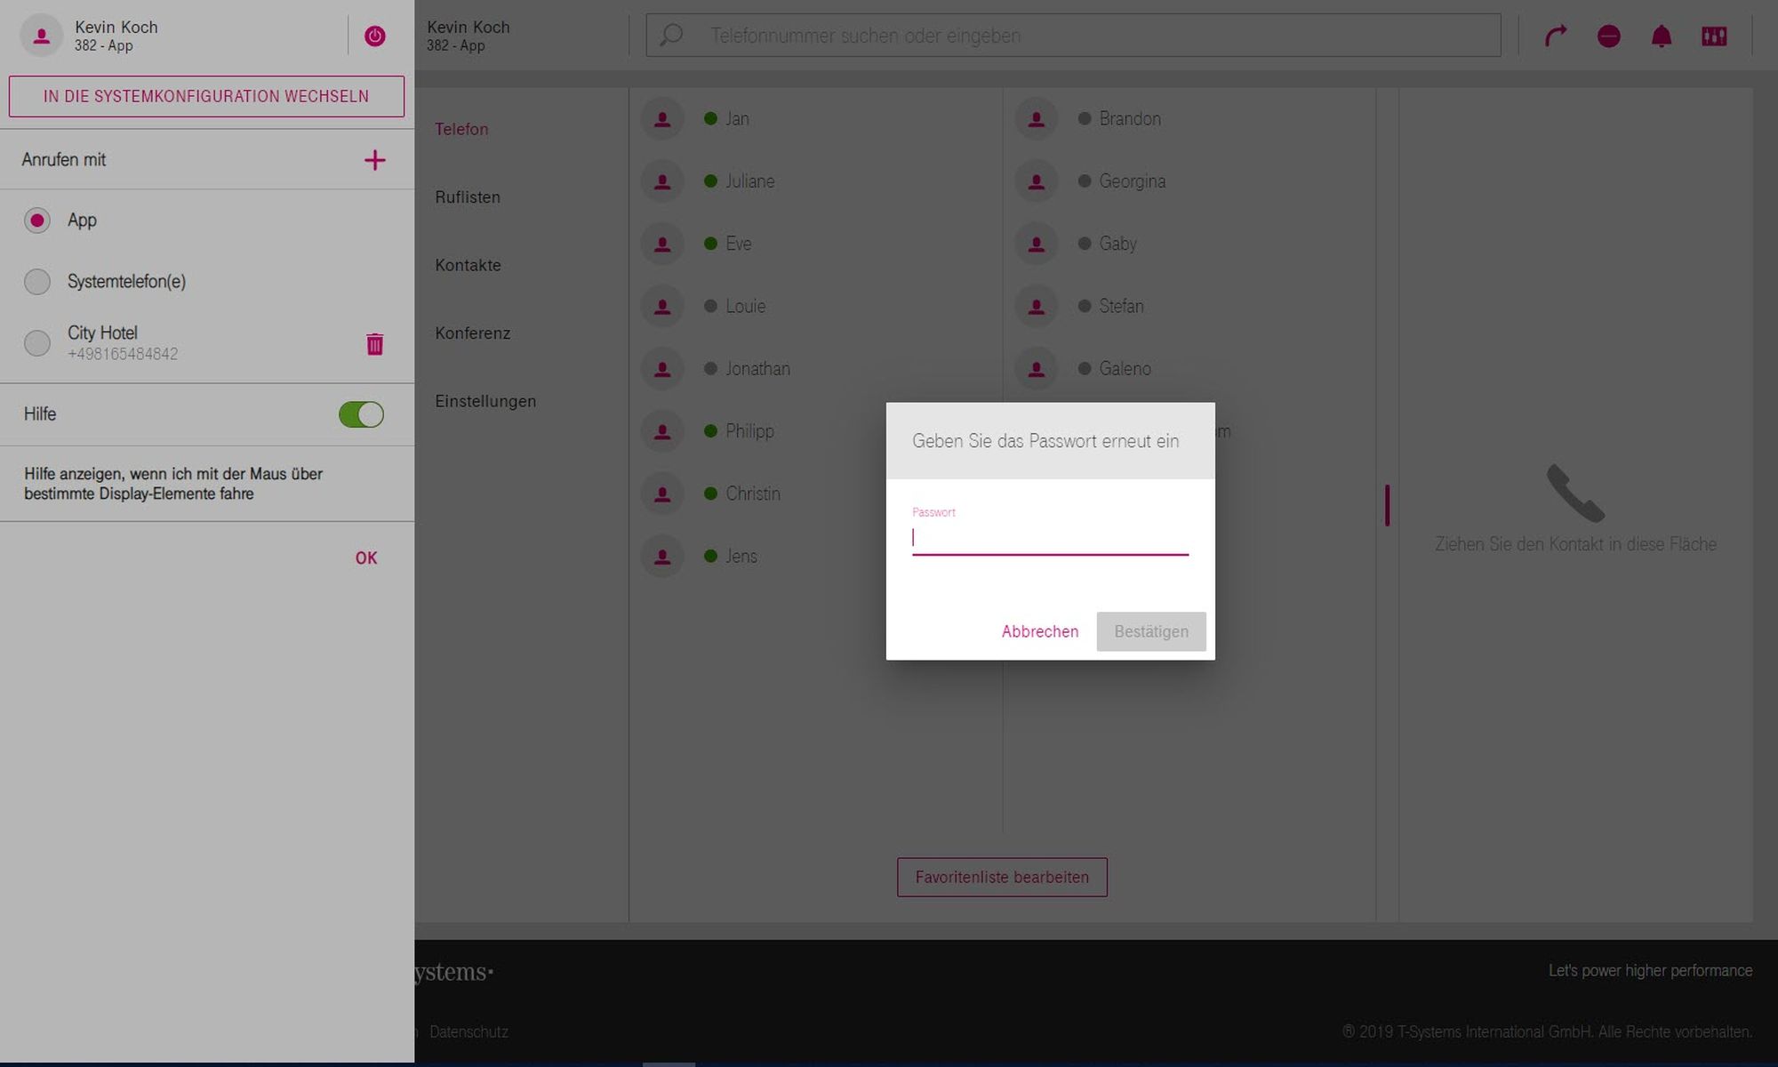Click the Favoritenliste bearbeiten button
This screenshot has width=1778, height=1067.
tap(1002, 877)
